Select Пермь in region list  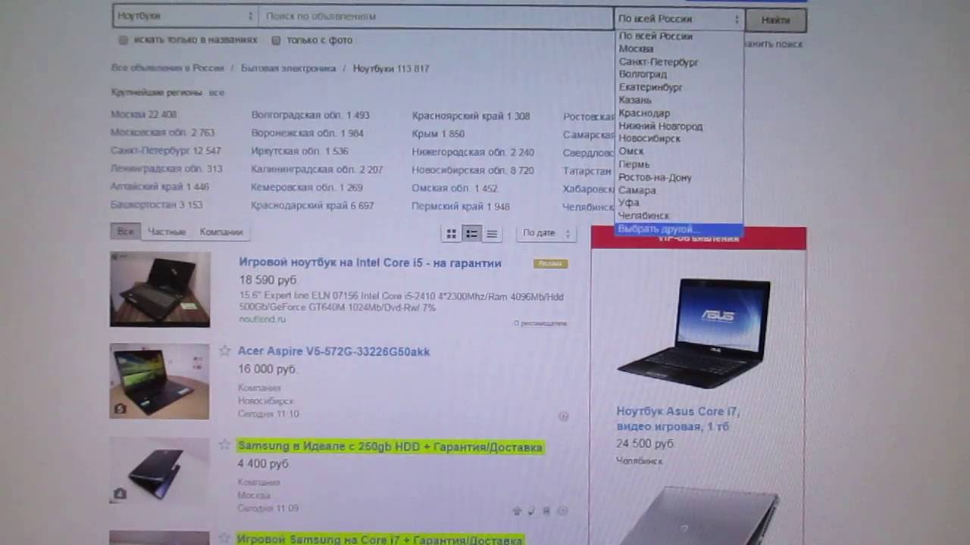[634, 164]
